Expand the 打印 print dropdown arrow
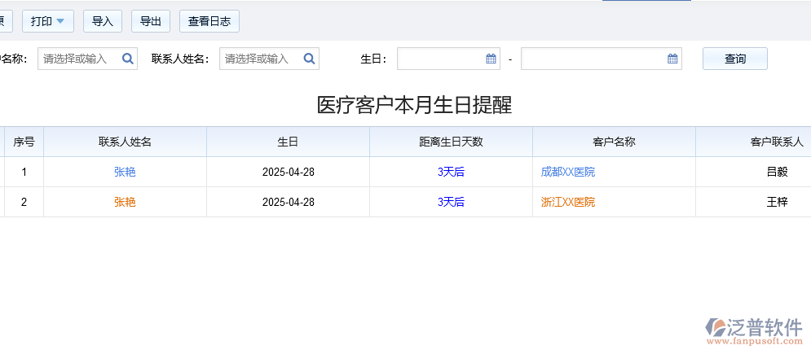811x354 pixels. [60, 21]
